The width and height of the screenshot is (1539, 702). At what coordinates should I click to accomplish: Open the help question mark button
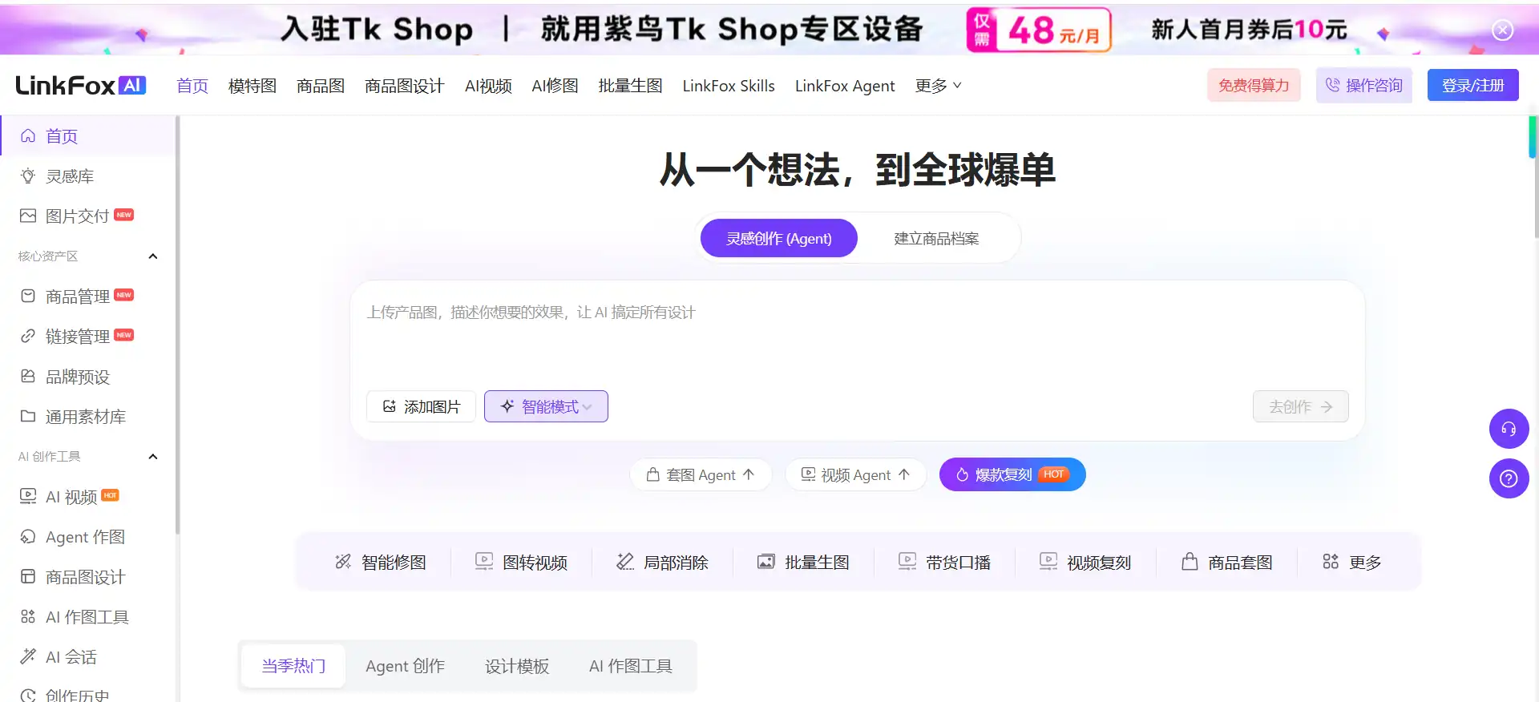point(1509,478)
